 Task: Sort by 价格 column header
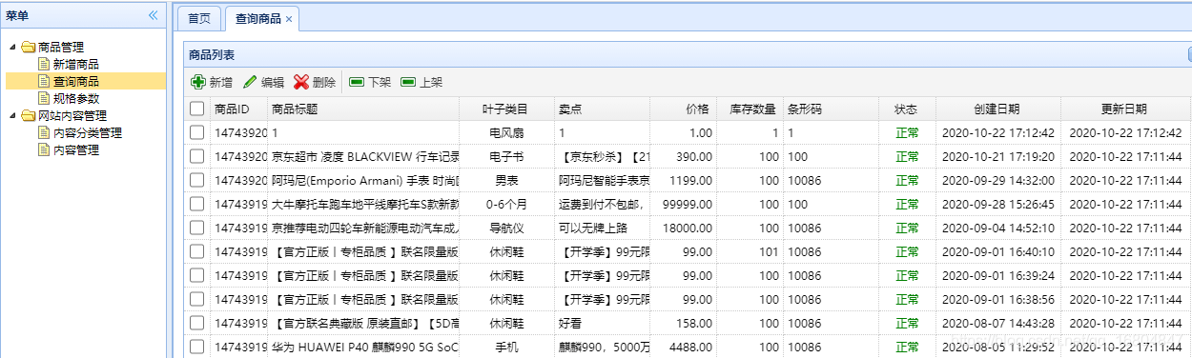point(683,109)
